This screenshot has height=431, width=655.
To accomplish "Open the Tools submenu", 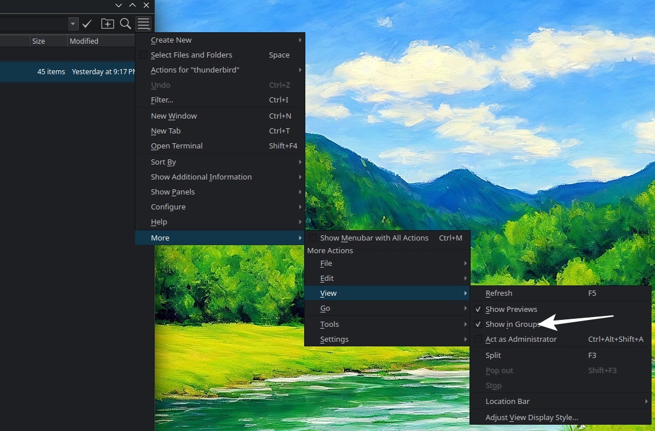I will pyautogui.click(x=388, y=324).
